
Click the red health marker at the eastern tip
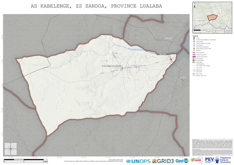pos(171,59)
